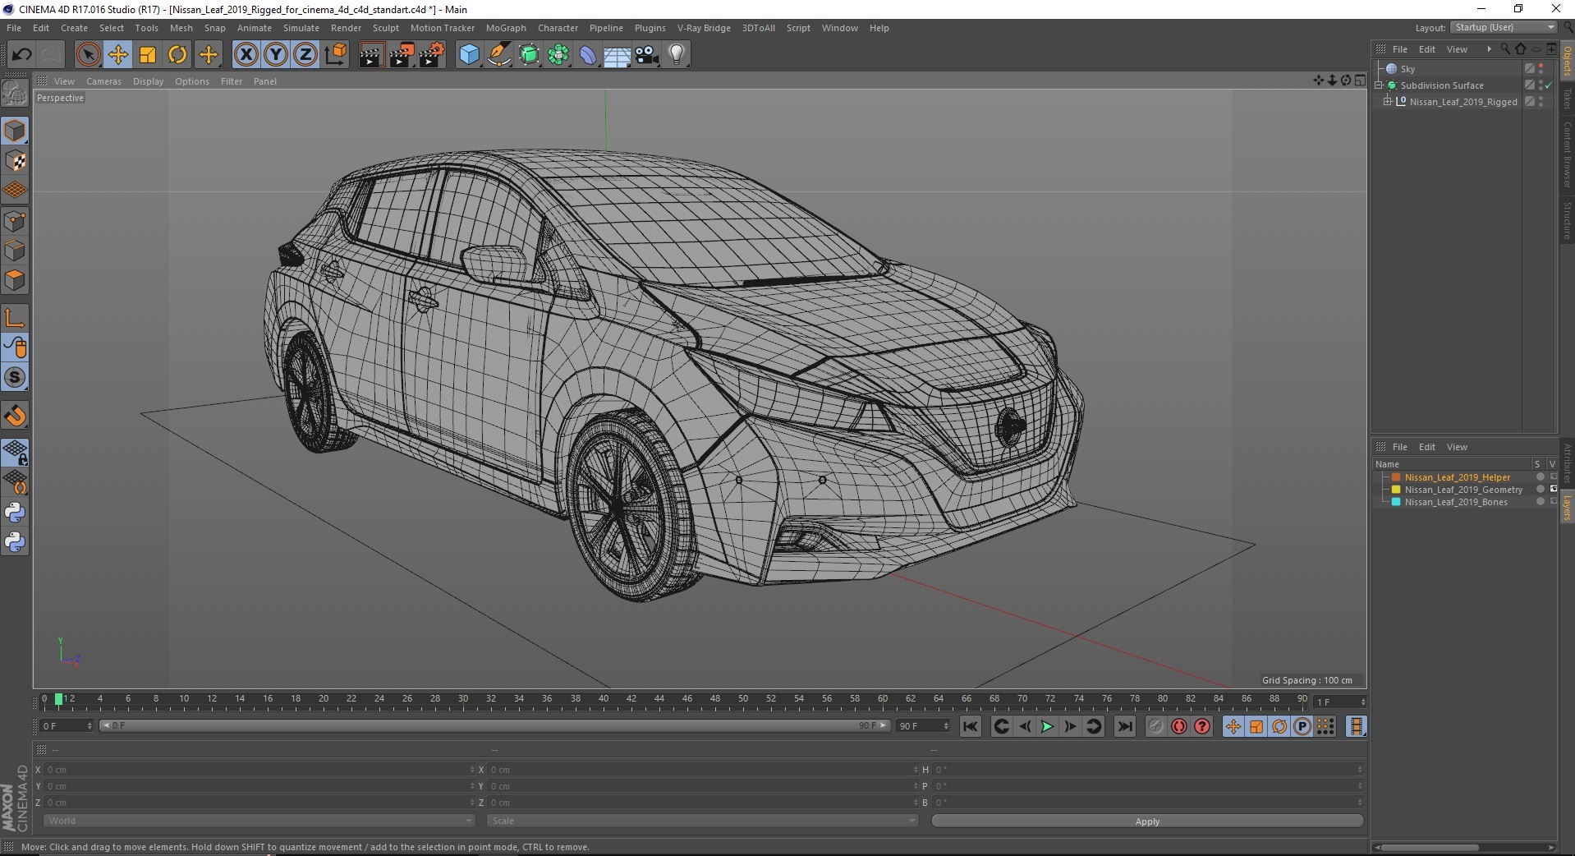Screen dimensions: 1575x856
Task: Click the Array modeling object icon
Action: click(559, 55)
